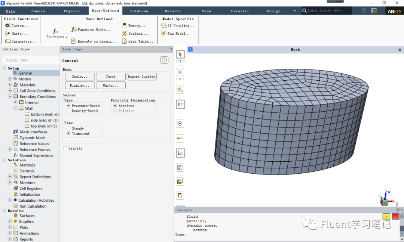Click the axes triad display icon
The height and width of the screenshot is (242, 404).
tap(180, 153)
